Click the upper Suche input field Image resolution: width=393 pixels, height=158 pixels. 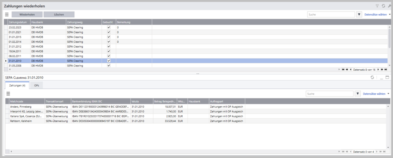(331, 15)
